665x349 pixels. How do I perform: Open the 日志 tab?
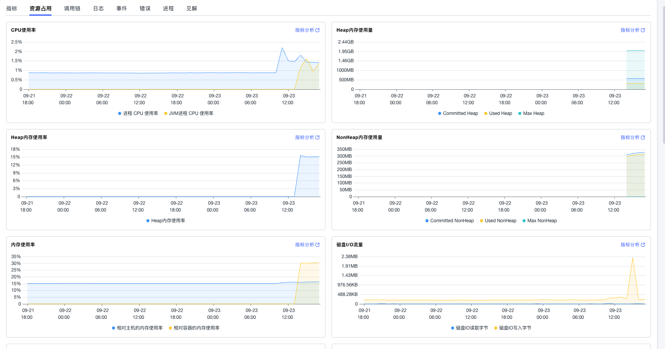pos(98,8)
